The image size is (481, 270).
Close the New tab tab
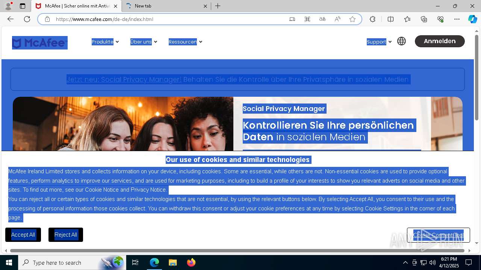pyautogui.click(x=205, y=6)
